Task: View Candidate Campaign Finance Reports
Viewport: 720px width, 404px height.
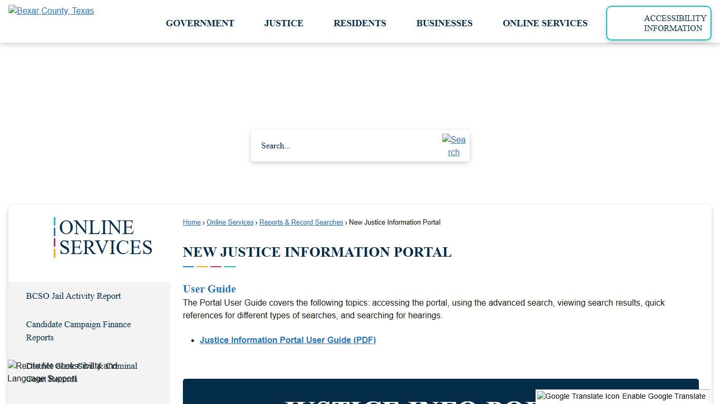Action: point(78,331)
